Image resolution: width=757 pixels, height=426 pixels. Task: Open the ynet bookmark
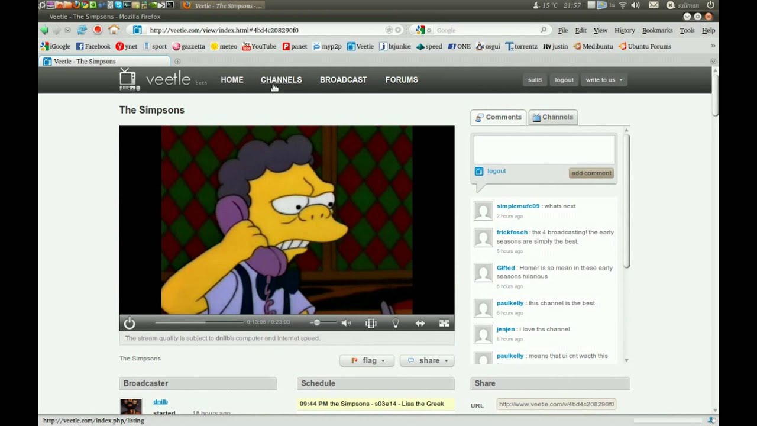[x=127, y=46]
